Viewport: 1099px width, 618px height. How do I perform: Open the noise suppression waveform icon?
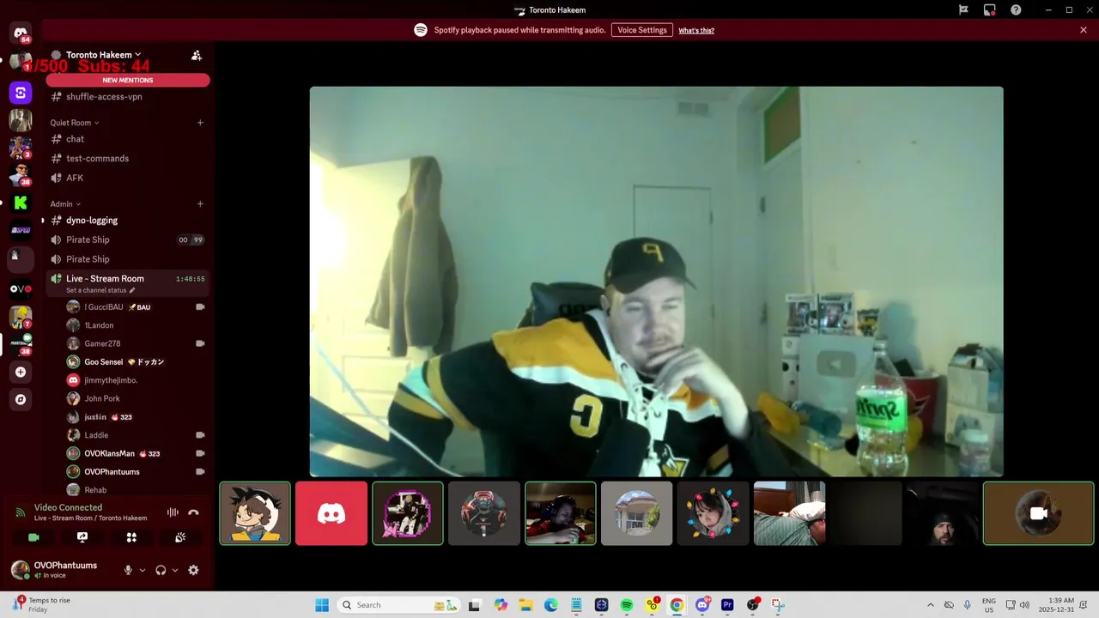(173, 512)
